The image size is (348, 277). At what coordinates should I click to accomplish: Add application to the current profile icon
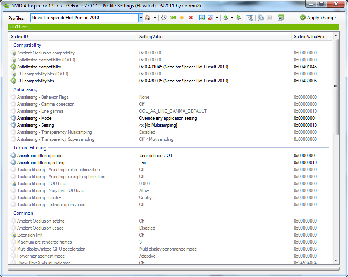(x=202, y=18)
